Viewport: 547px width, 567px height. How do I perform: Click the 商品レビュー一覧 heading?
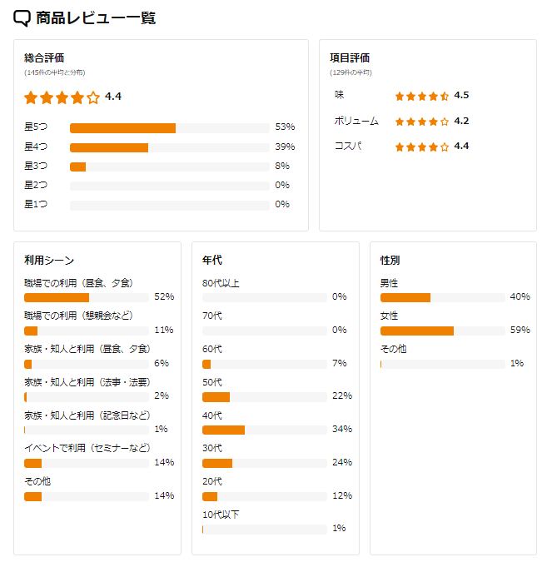tap(96, 18)
